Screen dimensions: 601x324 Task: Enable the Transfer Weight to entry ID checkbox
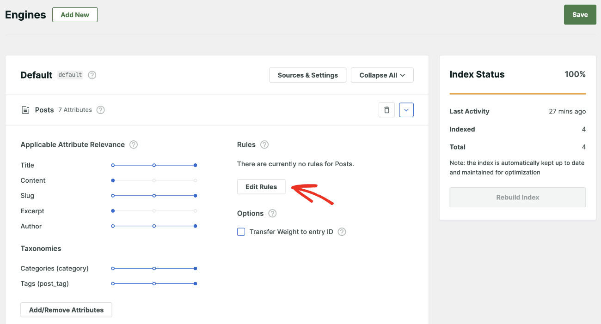(241, 231)
